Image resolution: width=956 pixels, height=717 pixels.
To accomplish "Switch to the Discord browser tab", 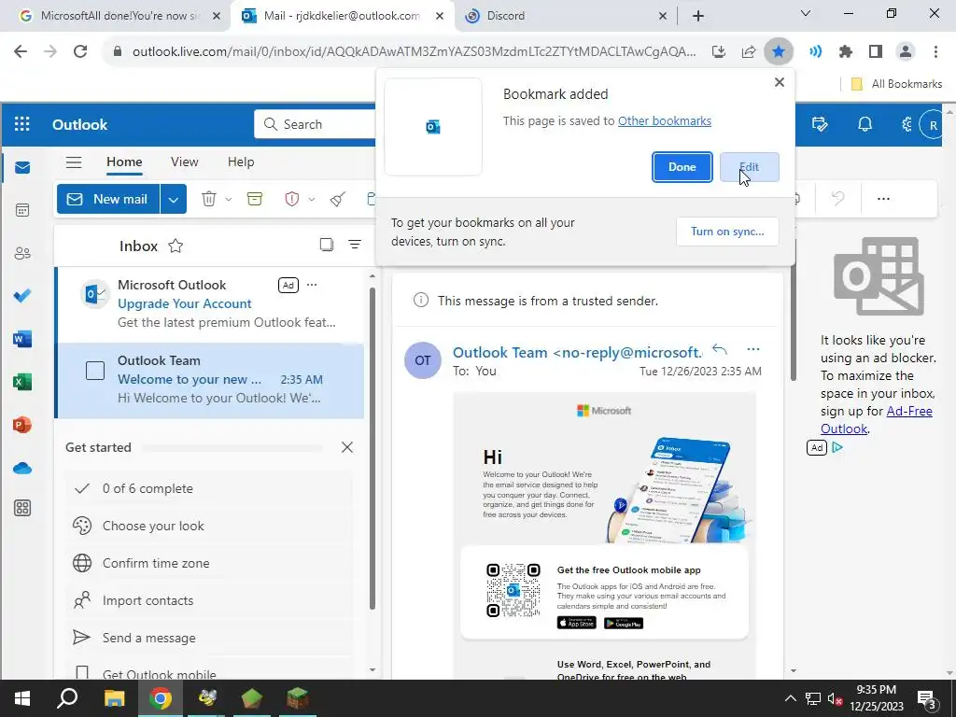I will [567, 16].
